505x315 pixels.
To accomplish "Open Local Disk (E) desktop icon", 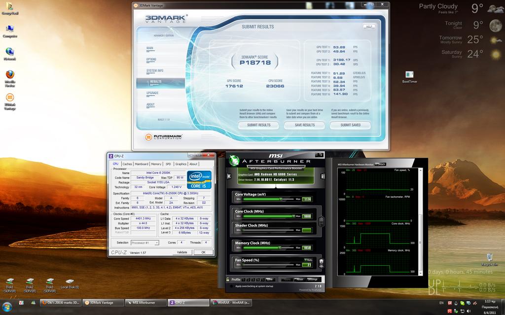I will point(70,283).
